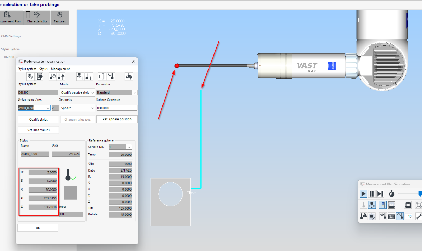Select Stylus system in the left panel
This screenshot has width=422, height=251.
point(10,49)
